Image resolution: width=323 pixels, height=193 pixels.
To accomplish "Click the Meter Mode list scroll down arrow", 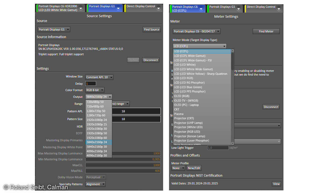I will tap(233, 143).
